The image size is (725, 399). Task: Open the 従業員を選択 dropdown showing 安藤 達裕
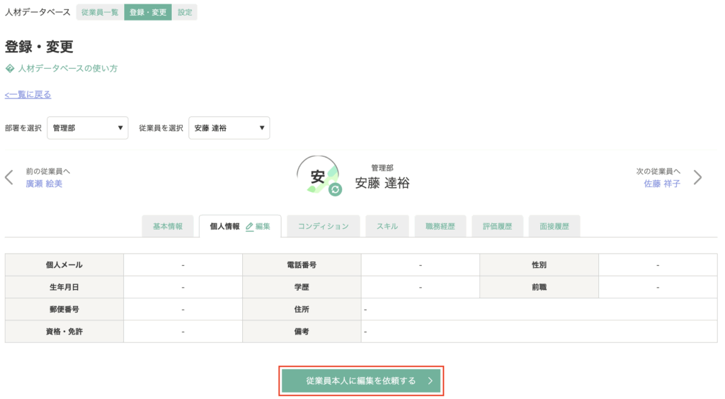(229, 128)
